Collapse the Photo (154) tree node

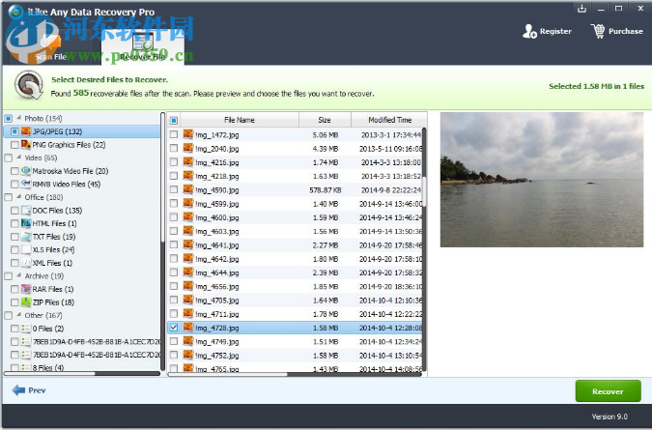[x=18, y=118]
